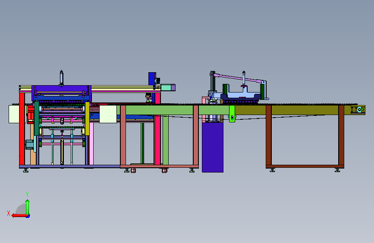The height and width of the screenshot is (243, 374).
Task: Select the teal gearbox at the lower left frame
Action: (30, 144)
